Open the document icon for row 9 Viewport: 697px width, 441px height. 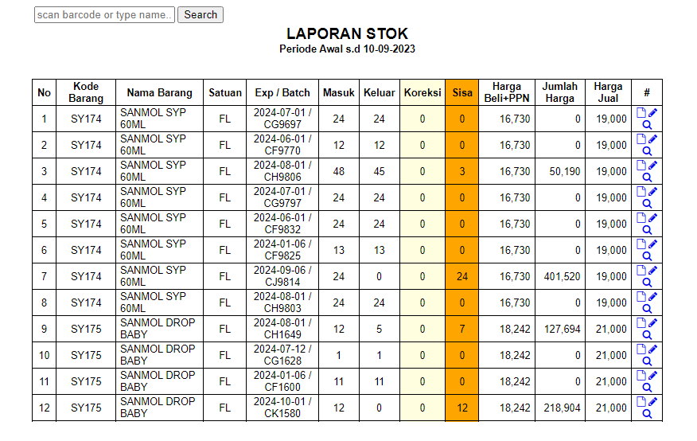[x=641, y=323]
